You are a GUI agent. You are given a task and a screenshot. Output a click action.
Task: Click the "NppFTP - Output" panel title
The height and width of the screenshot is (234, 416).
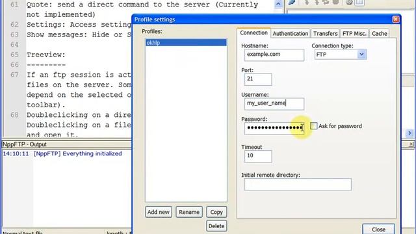click(25, 144)
